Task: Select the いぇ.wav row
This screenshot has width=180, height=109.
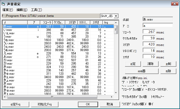Action: pos(58,33)
